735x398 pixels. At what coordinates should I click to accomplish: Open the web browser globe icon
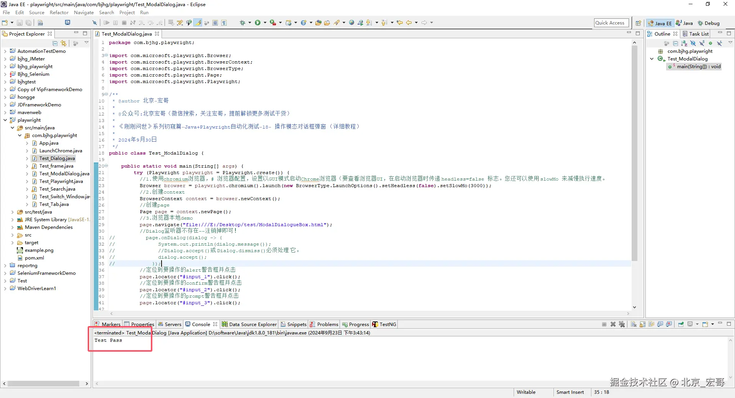click(x=351, y=23)
